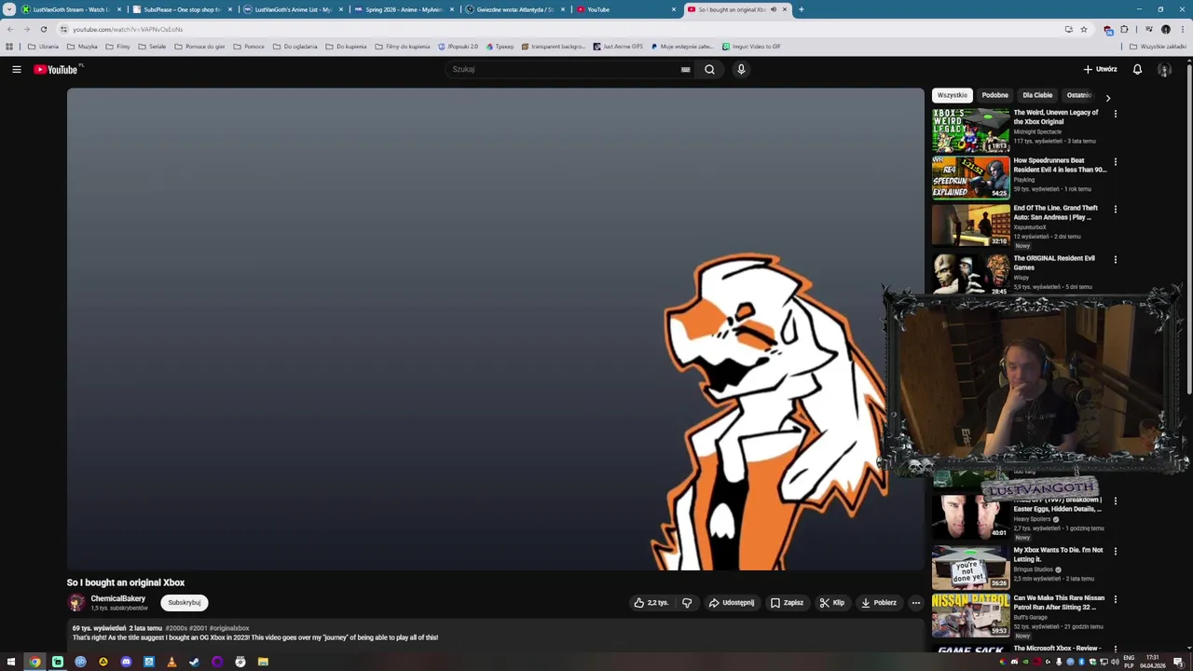Open options for Weird Uneven Legacy video
This screenshot has height=671, width=1193.
point(1116,114)
